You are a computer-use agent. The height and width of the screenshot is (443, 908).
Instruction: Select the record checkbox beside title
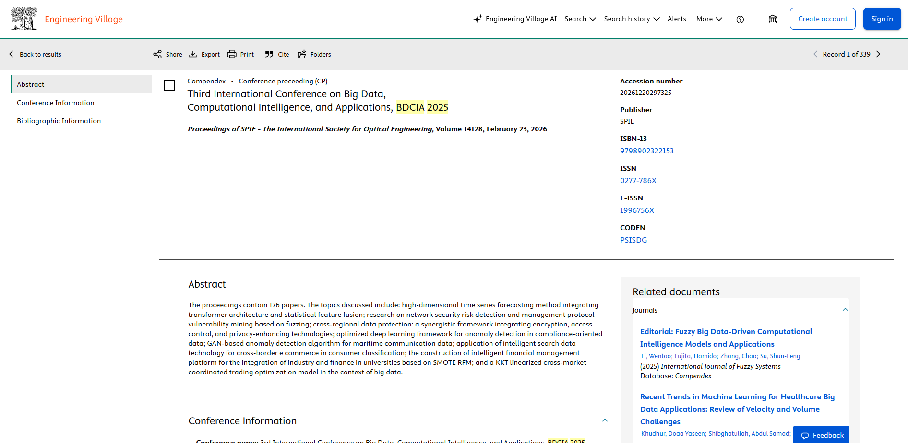pyautogui.click(x=169, y=85)
